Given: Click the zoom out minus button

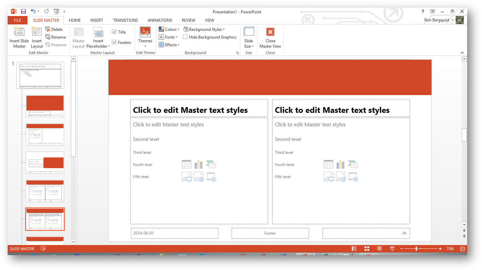Looking at the screenshot, I should click(401, 249).
